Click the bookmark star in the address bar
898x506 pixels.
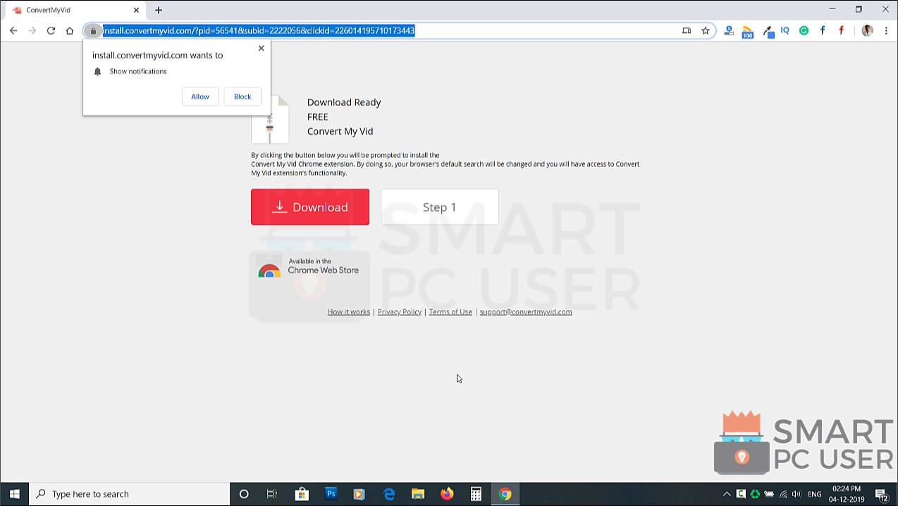point(705,30)
